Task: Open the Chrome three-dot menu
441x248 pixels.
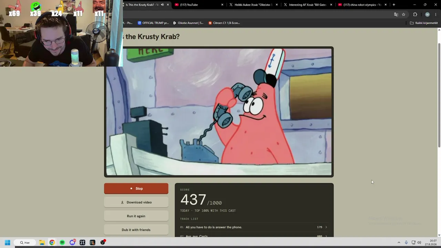Action: click(436, 14)
